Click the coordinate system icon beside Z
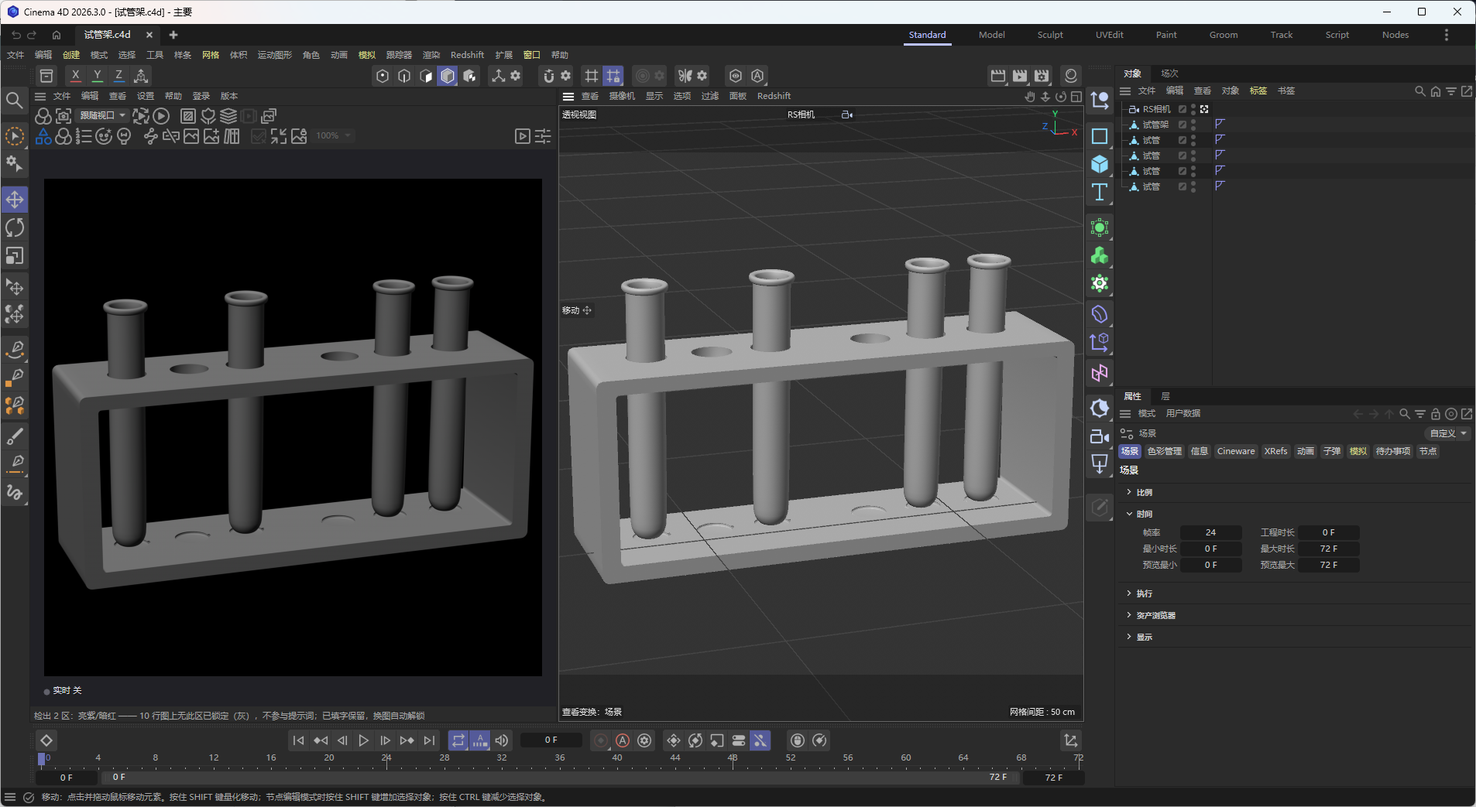Viewport: 1476px width, 807px height. [141, 76]
